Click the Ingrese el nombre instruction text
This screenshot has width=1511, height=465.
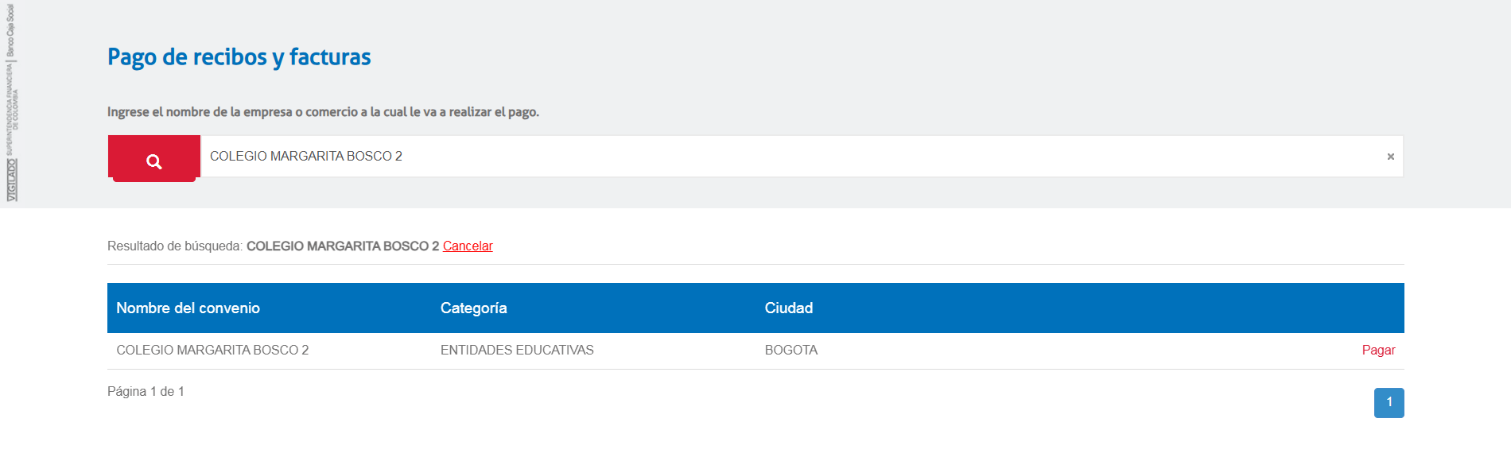[323, 112]
